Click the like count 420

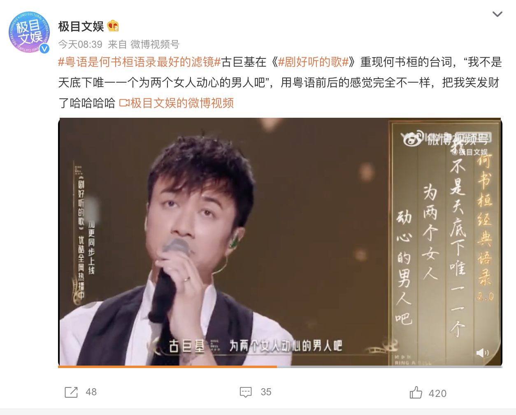pos(437,394)
